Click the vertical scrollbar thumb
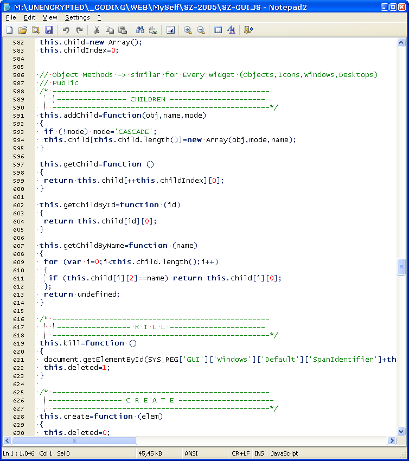The height and width of the screenshot is (461, 409). click(x=401, y=267)
